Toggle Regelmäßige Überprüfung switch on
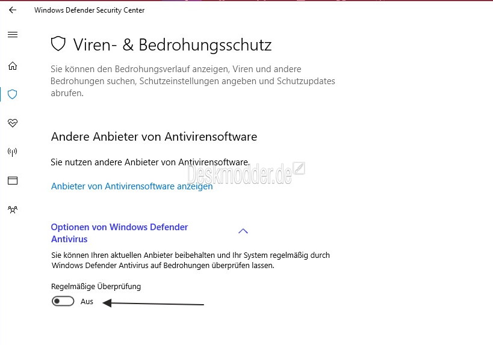 coord(63,301)
